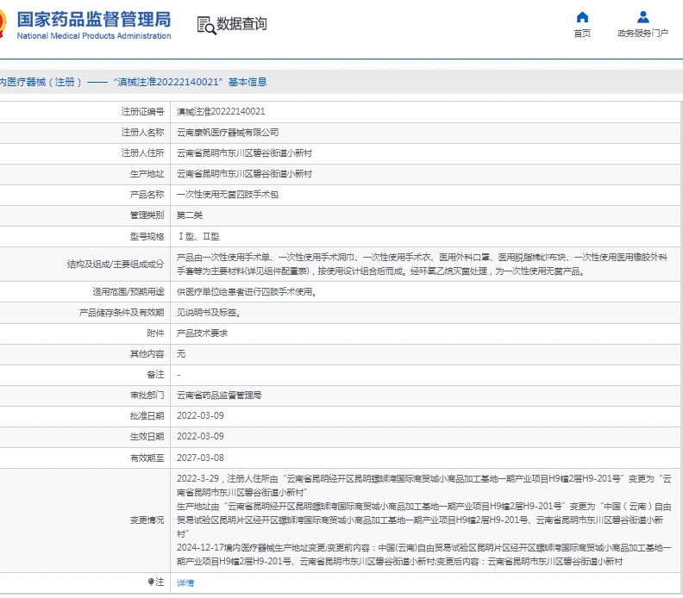Click the 产品名称 row label

[147, 195]
